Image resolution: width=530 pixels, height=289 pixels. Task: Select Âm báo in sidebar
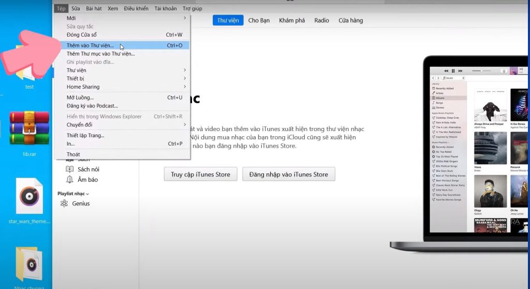point(88,180)
